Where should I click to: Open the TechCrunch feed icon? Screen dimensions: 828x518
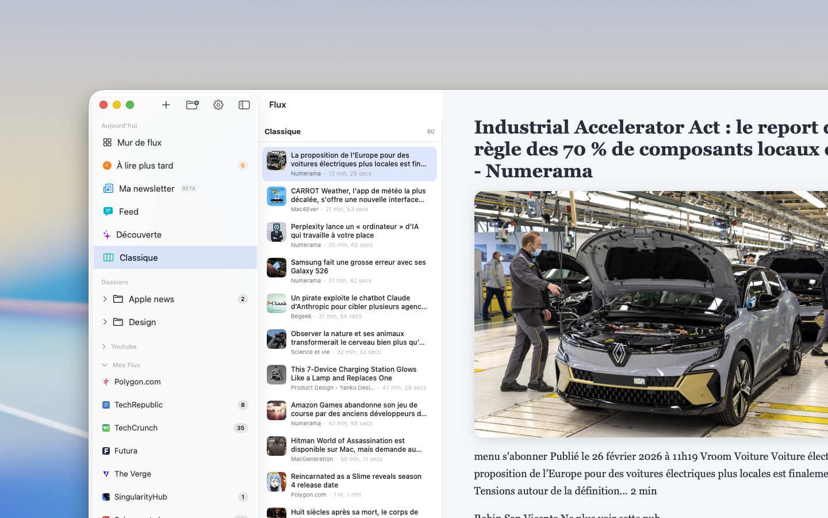coord(107,428)
